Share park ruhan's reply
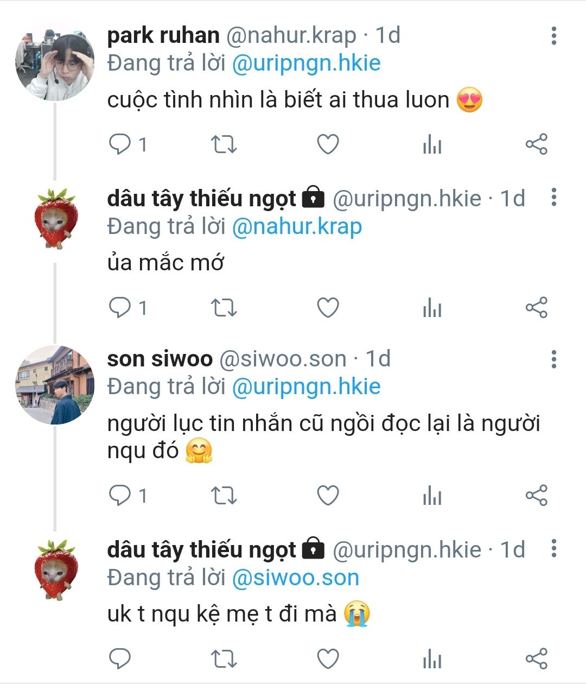 click(536, 144)
